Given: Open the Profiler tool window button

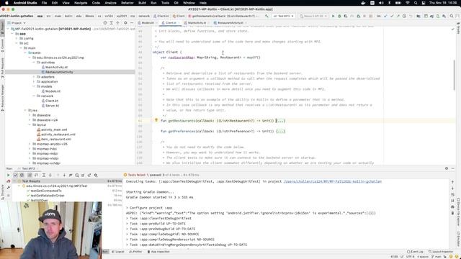Looking at the screenshot, I should [135, 252].
